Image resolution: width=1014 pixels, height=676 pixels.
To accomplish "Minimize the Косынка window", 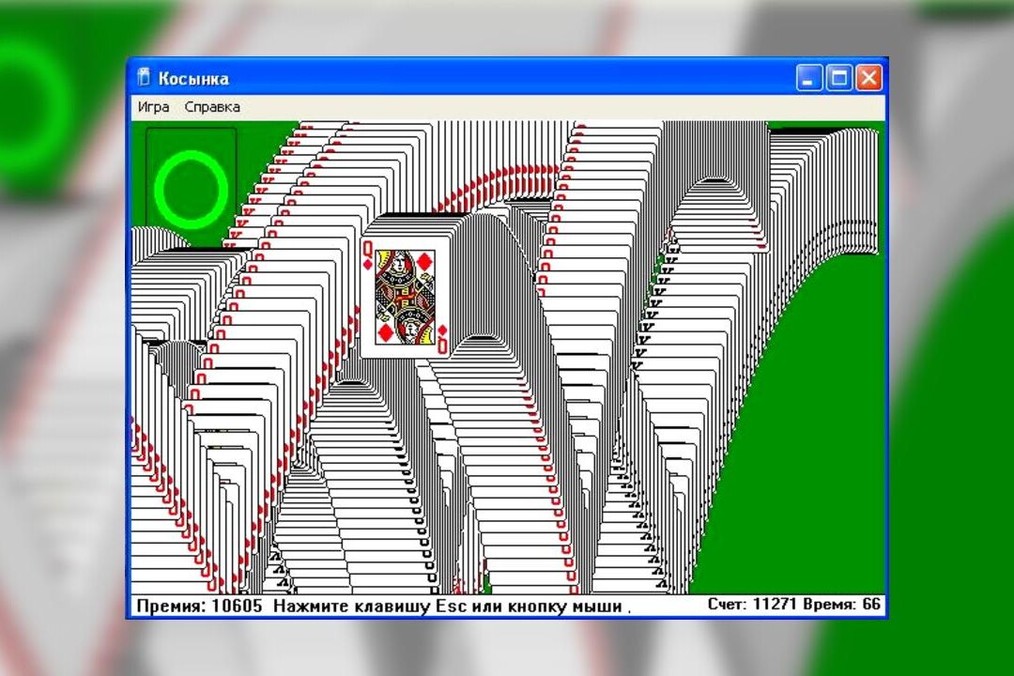I will click(x=808, y=78).
